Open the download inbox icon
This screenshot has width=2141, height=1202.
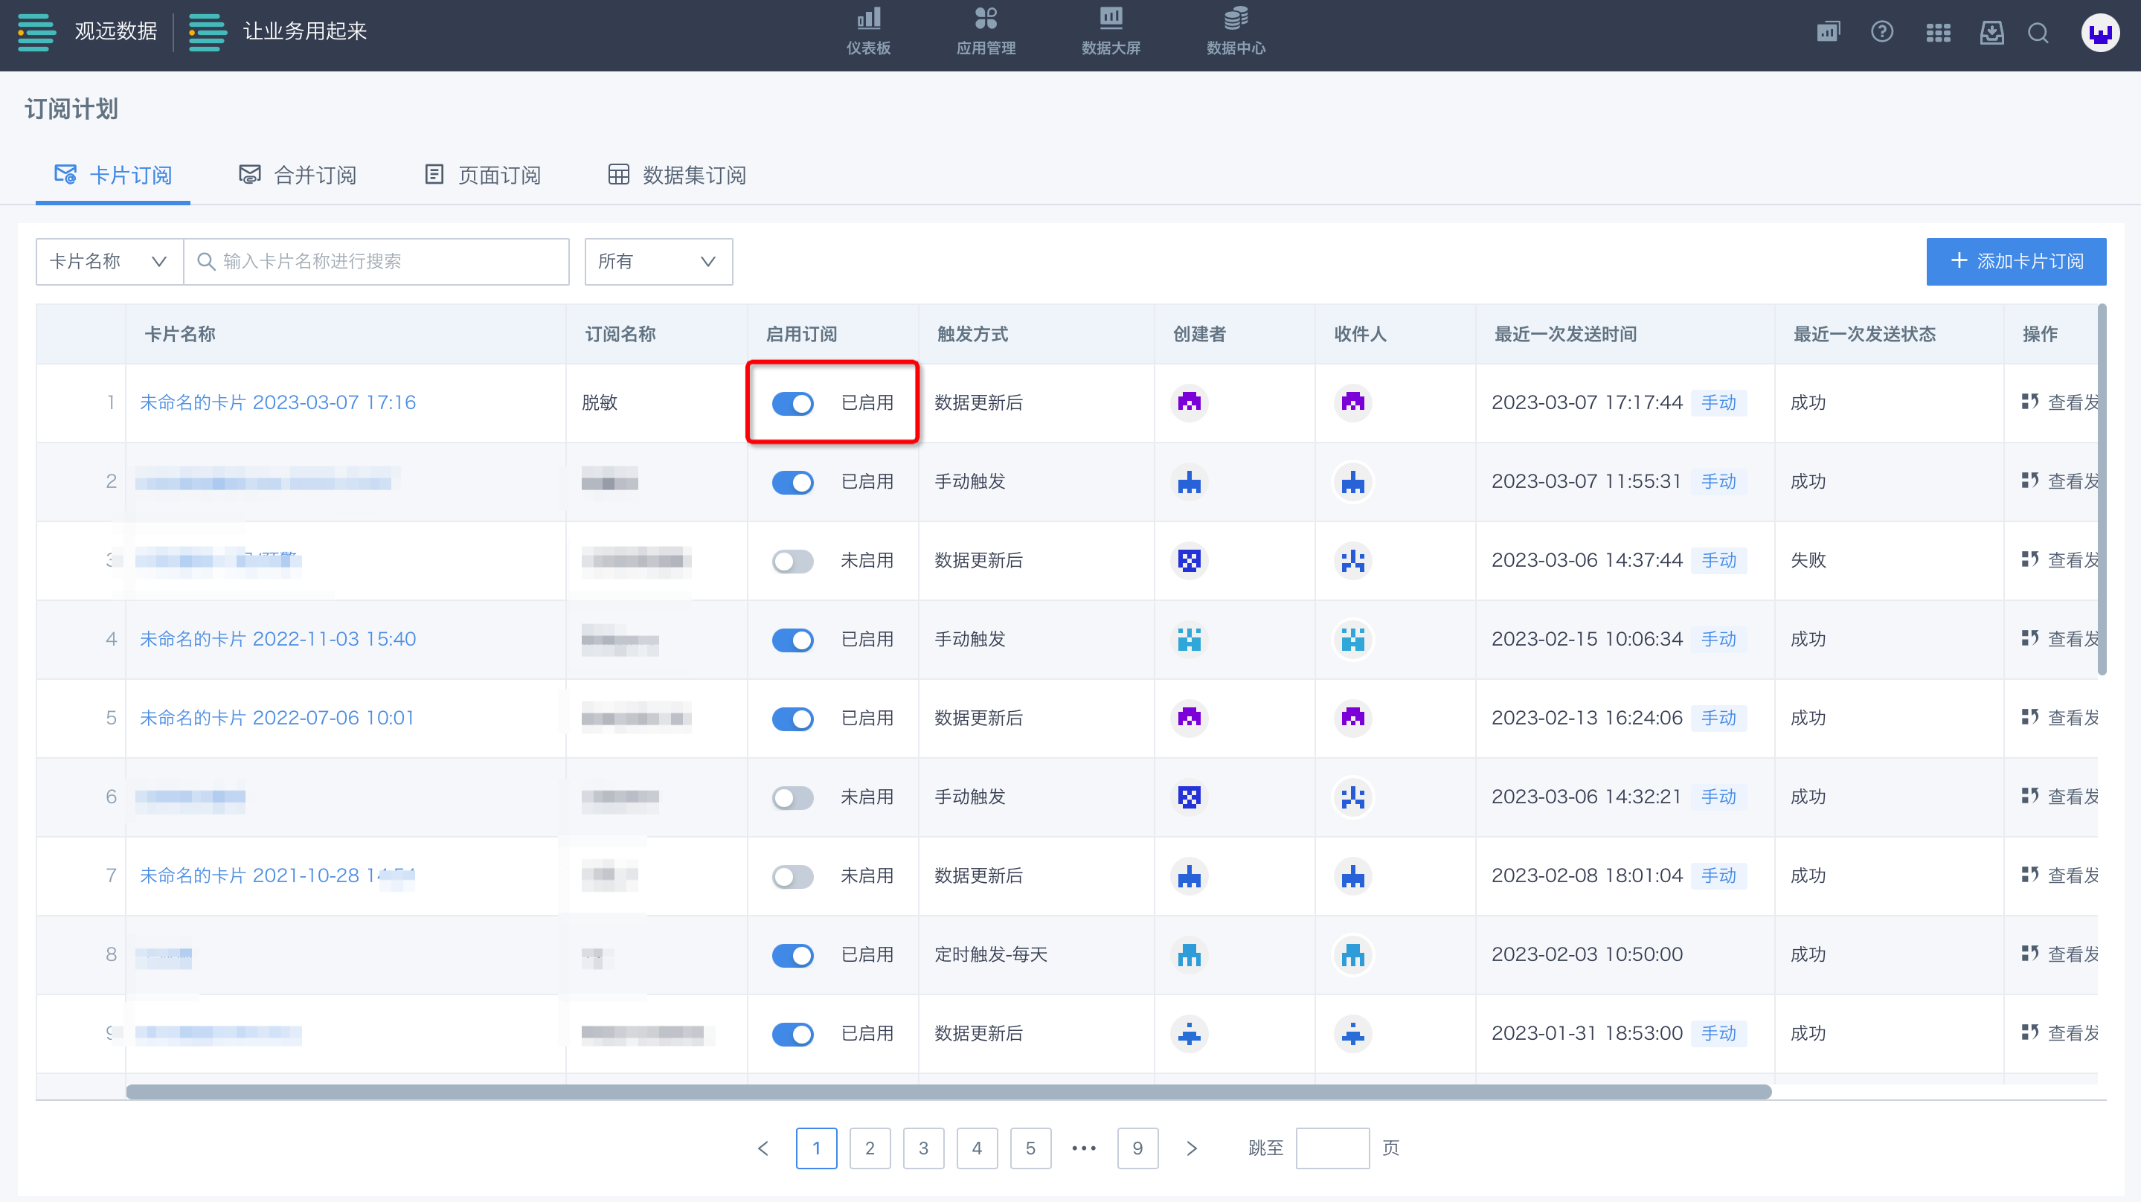pos(1992,33)
